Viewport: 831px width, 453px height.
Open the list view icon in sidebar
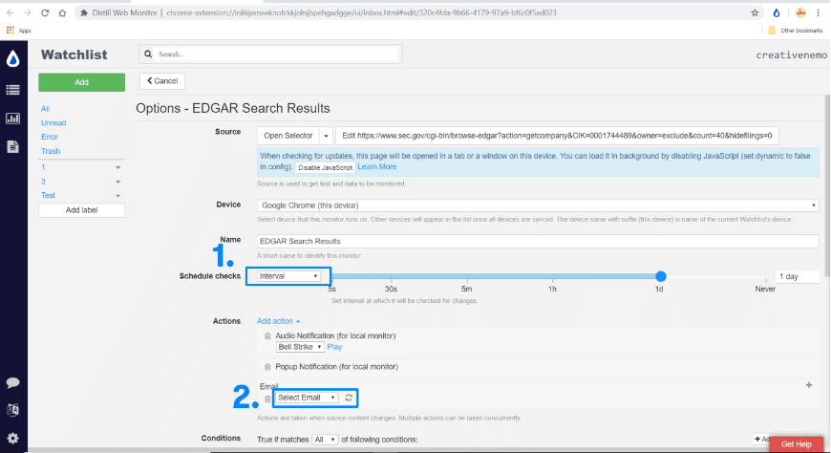[12, 90]
